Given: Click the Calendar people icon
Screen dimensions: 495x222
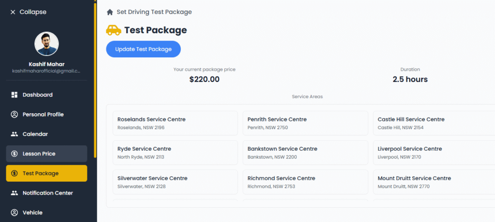Looking at the screenshot, I should 15,134.
